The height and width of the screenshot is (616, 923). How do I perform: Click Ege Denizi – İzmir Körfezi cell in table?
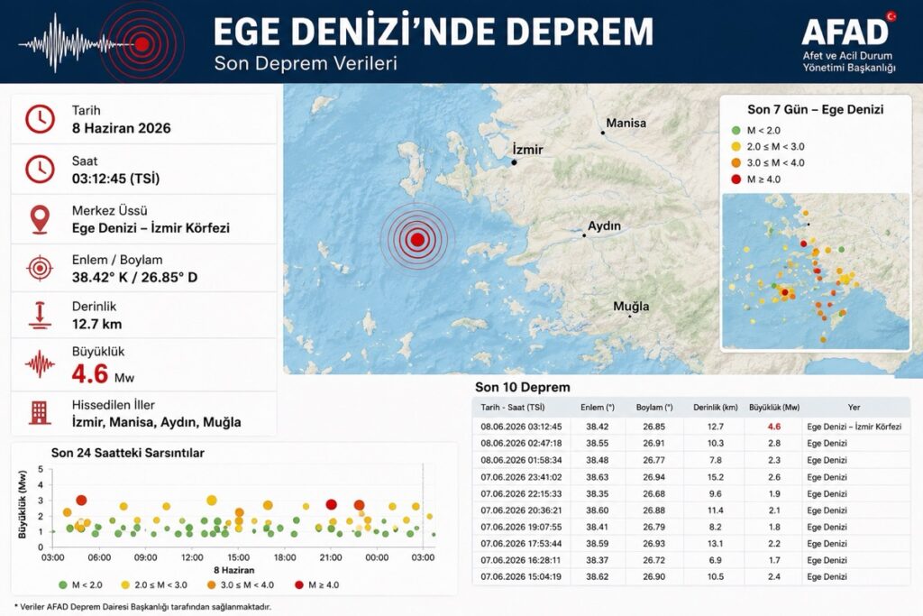[x=854, y=427]
